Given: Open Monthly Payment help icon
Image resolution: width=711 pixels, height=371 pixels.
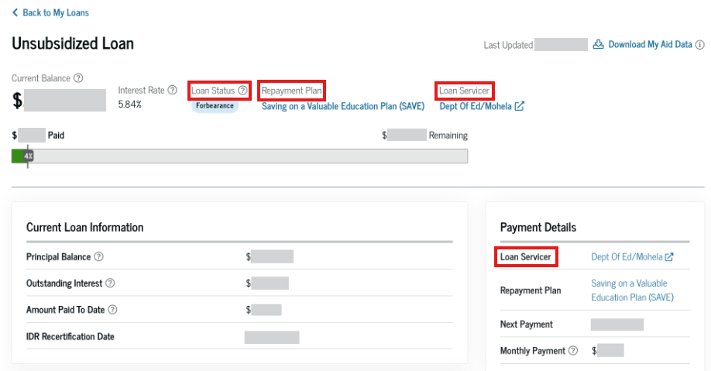Looking at the screenshot, I should pyautogui.click(x=573, y=351).
